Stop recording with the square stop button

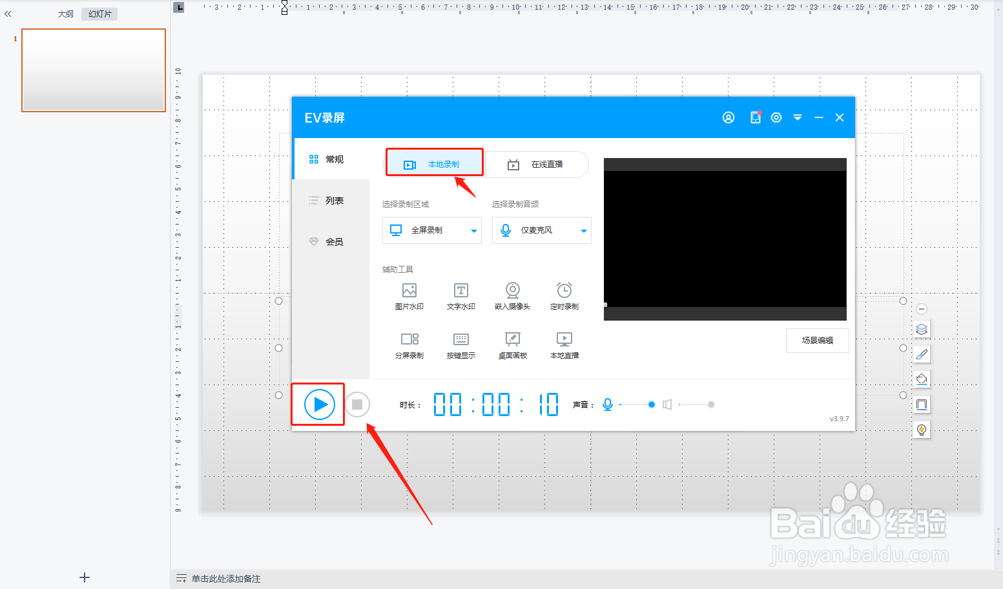357,404
